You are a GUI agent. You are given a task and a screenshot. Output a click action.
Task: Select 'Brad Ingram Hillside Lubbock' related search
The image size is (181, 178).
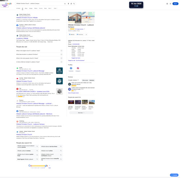click(x=28, y=159)
